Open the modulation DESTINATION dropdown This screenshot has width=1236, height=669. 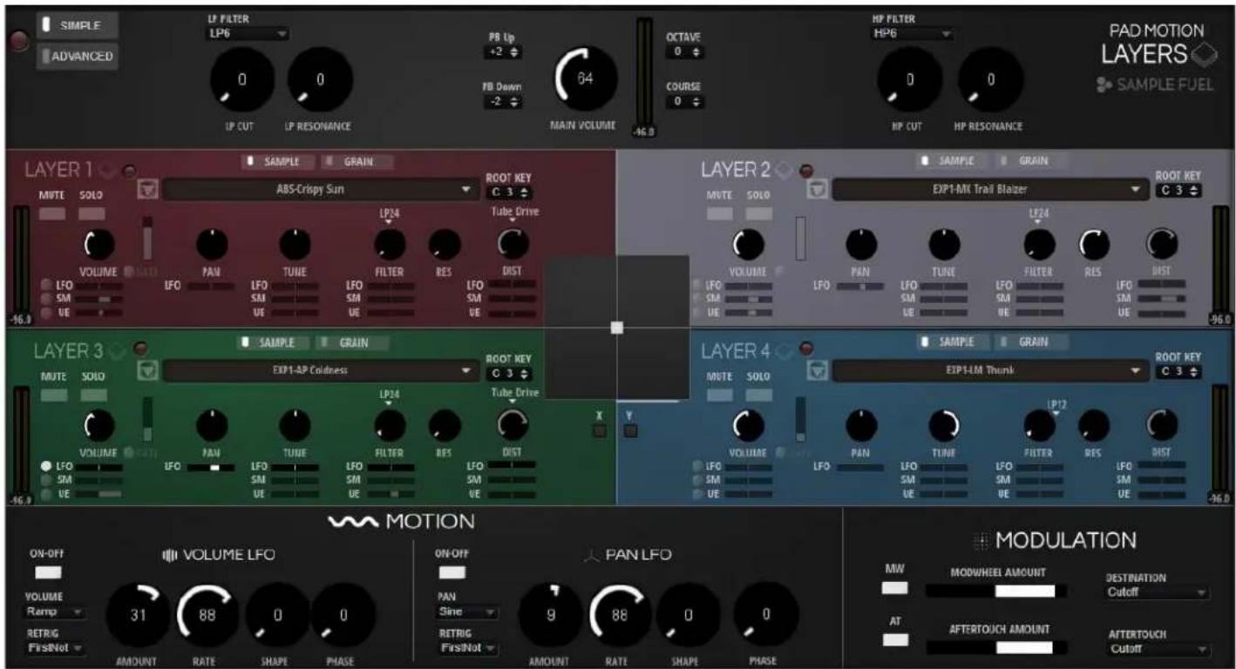(1157, 592)
